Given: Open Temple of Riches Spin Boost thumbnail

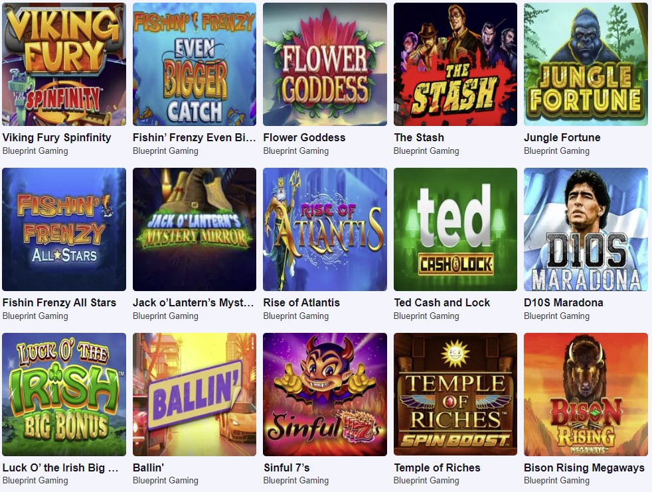Looking at the screenshot, I should pos(455,395).
